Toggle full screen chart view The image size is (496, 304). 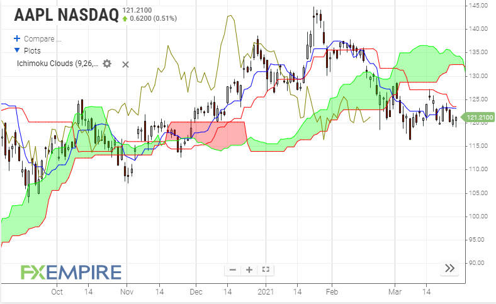click(266, 270)
